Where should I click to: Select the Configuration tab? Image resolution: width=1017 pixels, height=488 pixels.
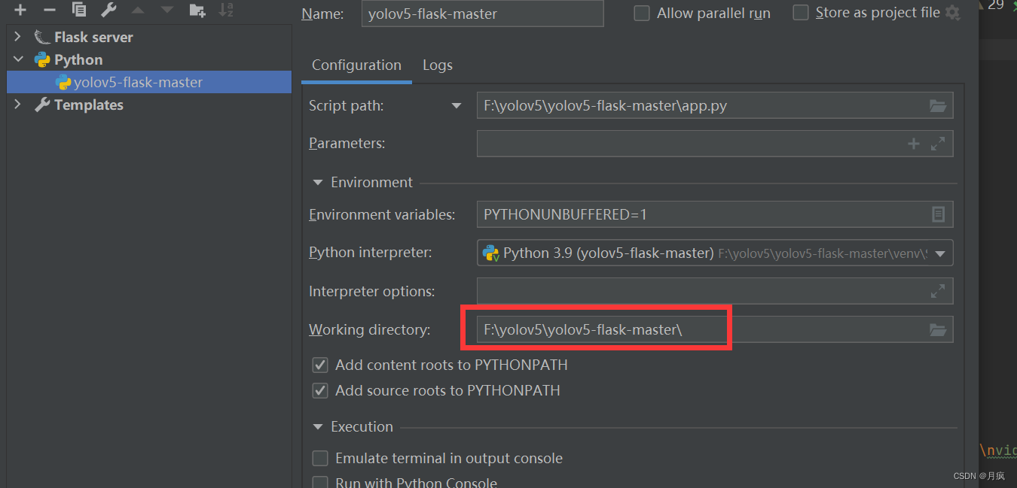click(x=356, y=65)
